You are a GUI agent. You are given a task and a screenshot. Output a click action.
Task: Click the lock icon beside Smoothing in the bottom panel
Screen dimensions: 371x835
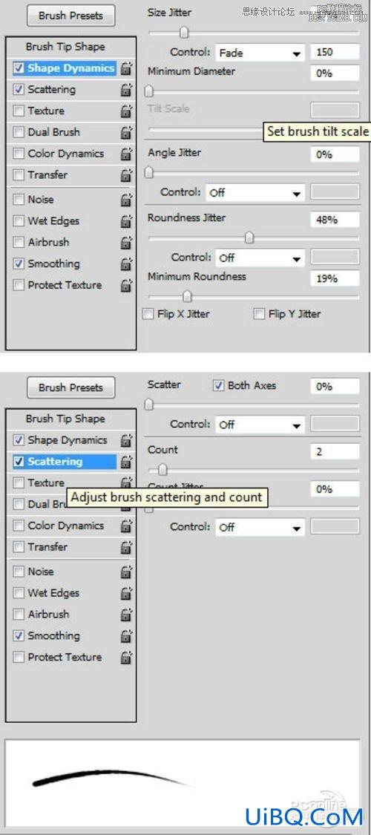(125, 636)
